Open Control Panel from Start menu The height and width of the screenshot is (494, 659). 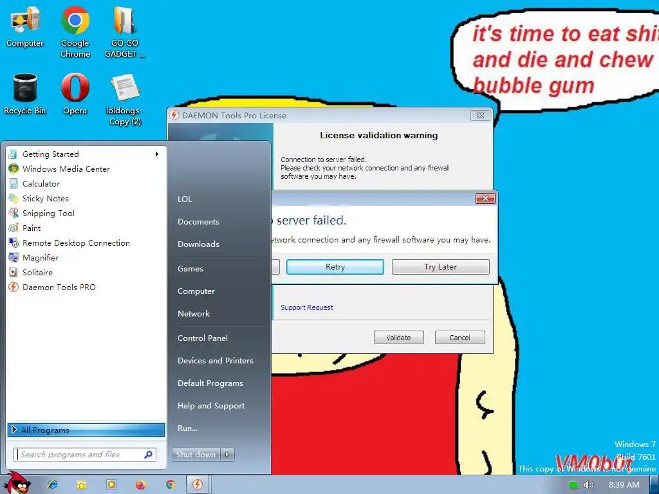pos(203,338)
